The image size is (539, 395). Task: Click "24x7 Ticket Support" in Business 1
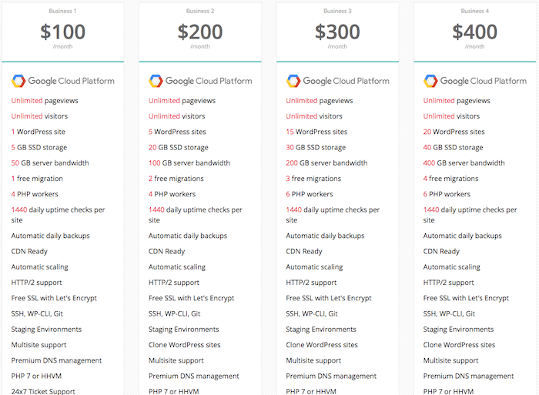43,391
